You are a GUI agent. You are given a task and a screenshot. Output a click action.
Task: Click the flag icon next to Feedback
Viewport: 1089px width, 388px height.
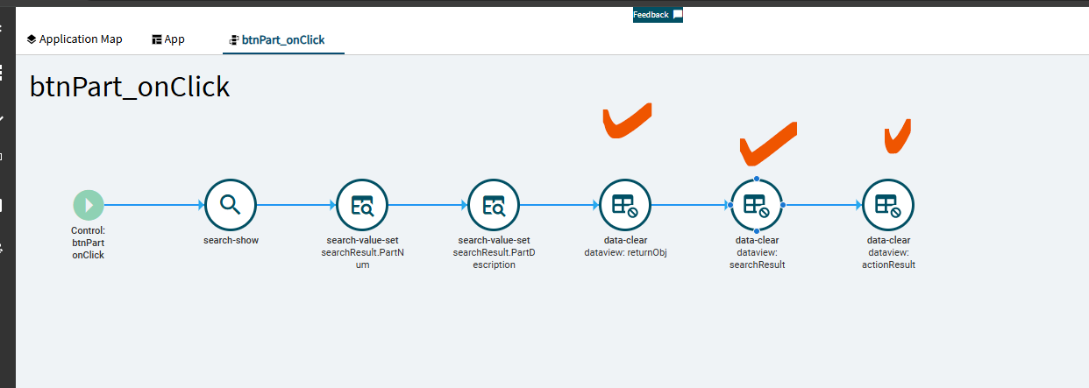tap(677, 15)
